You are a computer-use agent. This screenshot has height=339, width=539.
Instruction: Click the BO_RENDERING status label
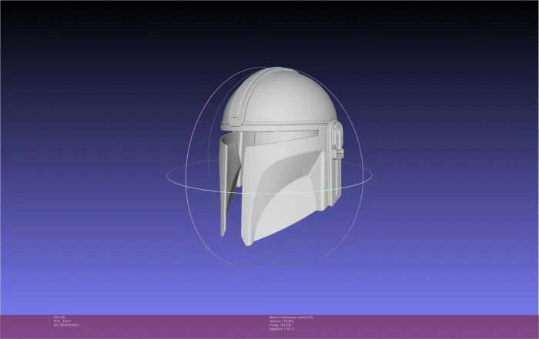(x=66, y=325)
